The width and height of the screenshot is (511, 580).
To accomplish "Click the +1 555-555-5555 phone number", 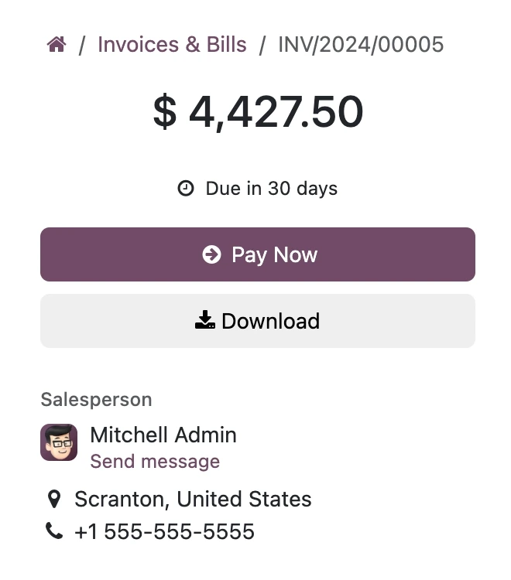I will 164,532.
